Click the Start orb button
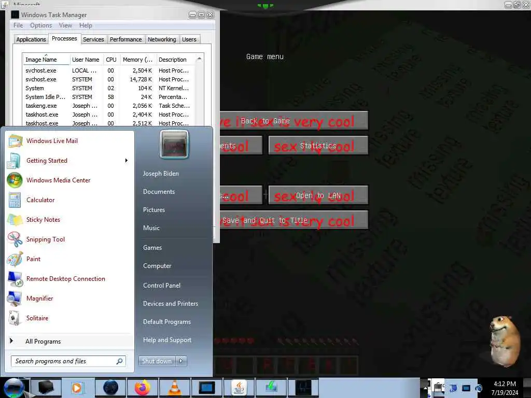531x398 pixels. pyautogui.click(x=14, y=388)
